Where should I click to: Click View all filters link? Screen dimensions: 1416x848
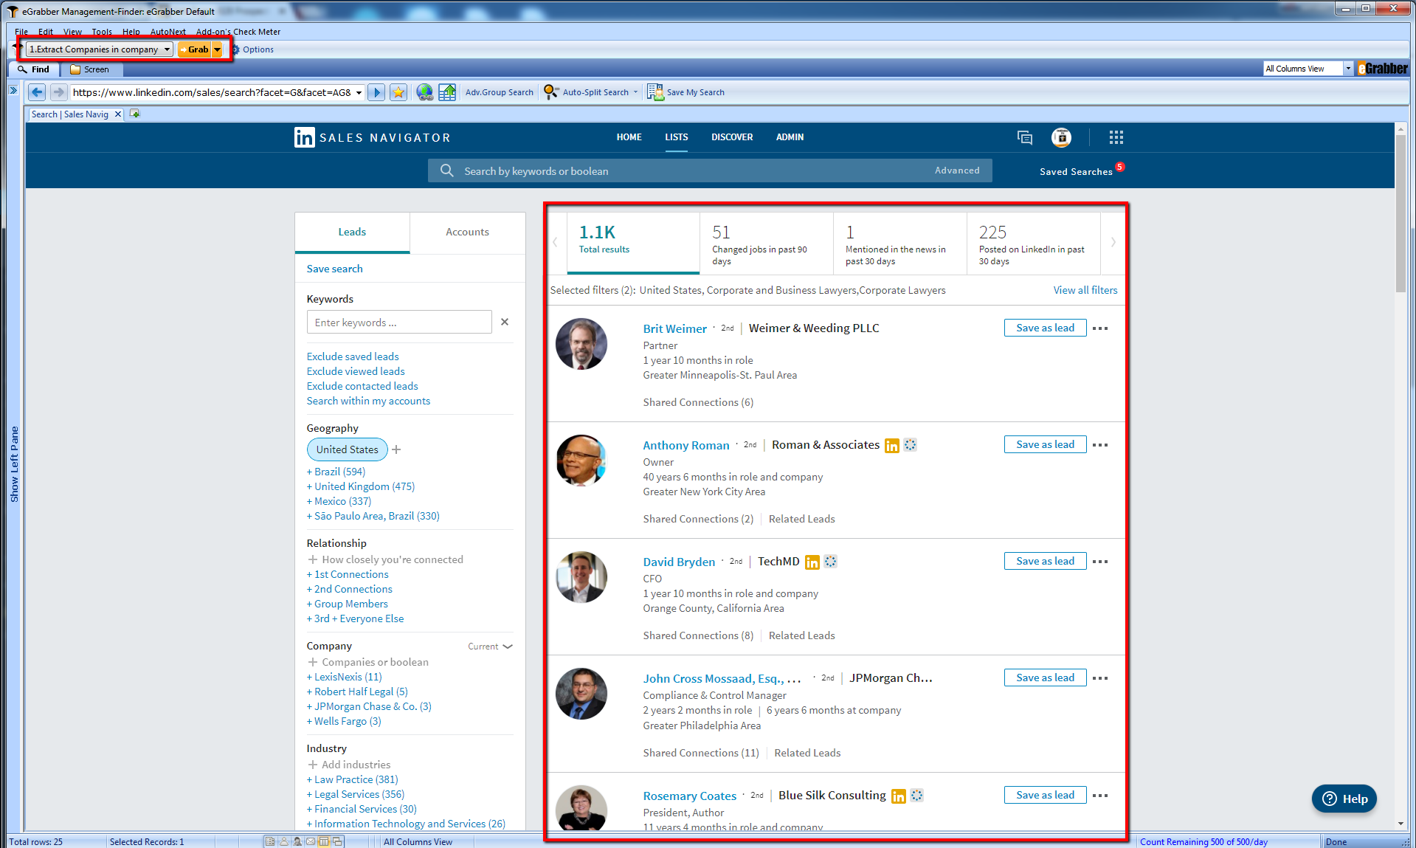tap(1085, 290)
